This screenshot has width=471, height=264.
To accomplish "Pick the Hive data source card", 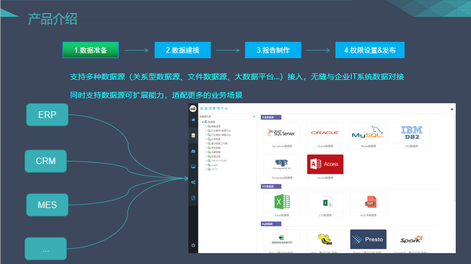I will [x=325, y=241].
